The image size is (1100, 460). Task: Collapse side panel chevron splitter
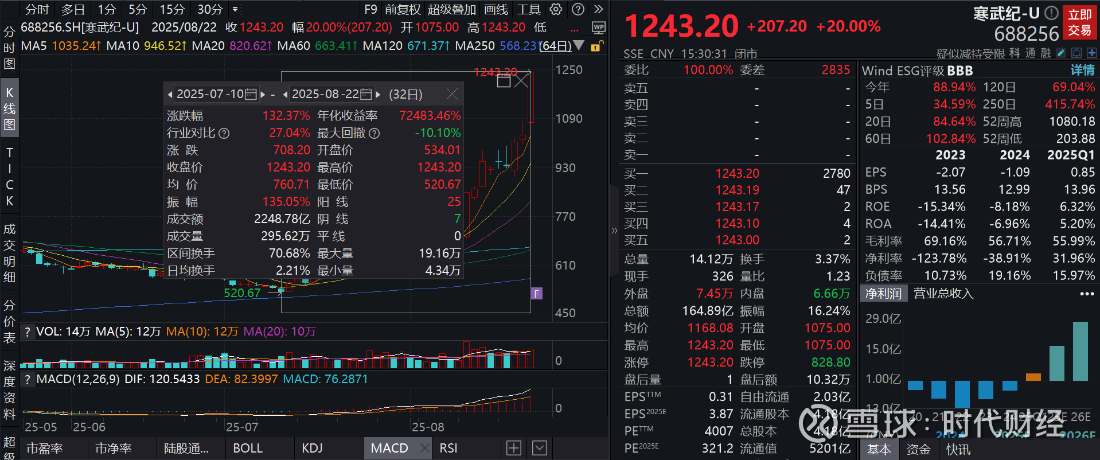pos(614,230)
